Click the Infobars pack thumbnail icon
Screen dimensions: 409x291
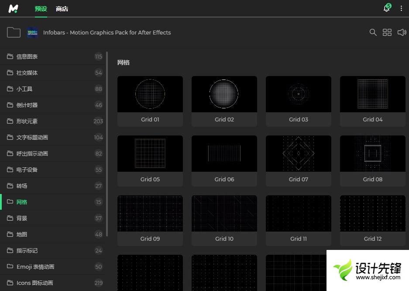coord(32,32)
